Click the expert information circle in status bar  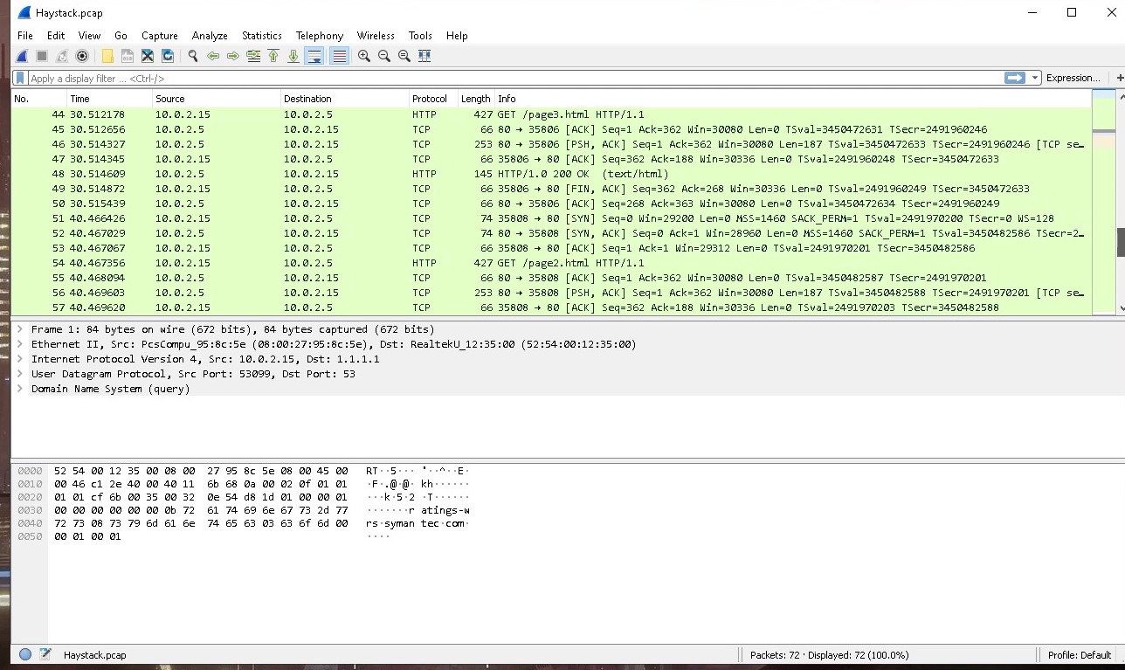[x=25, y=654]
